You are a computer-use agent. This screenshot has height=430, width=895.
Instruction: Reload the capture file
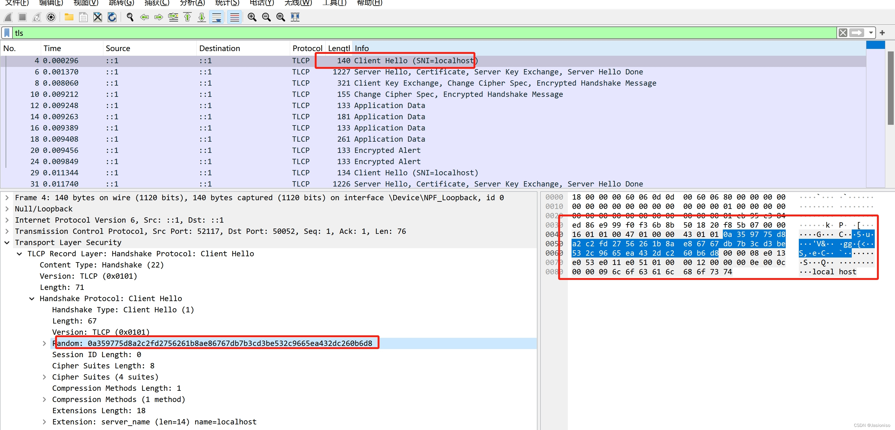pyautogui.click(x=112, y=17)
